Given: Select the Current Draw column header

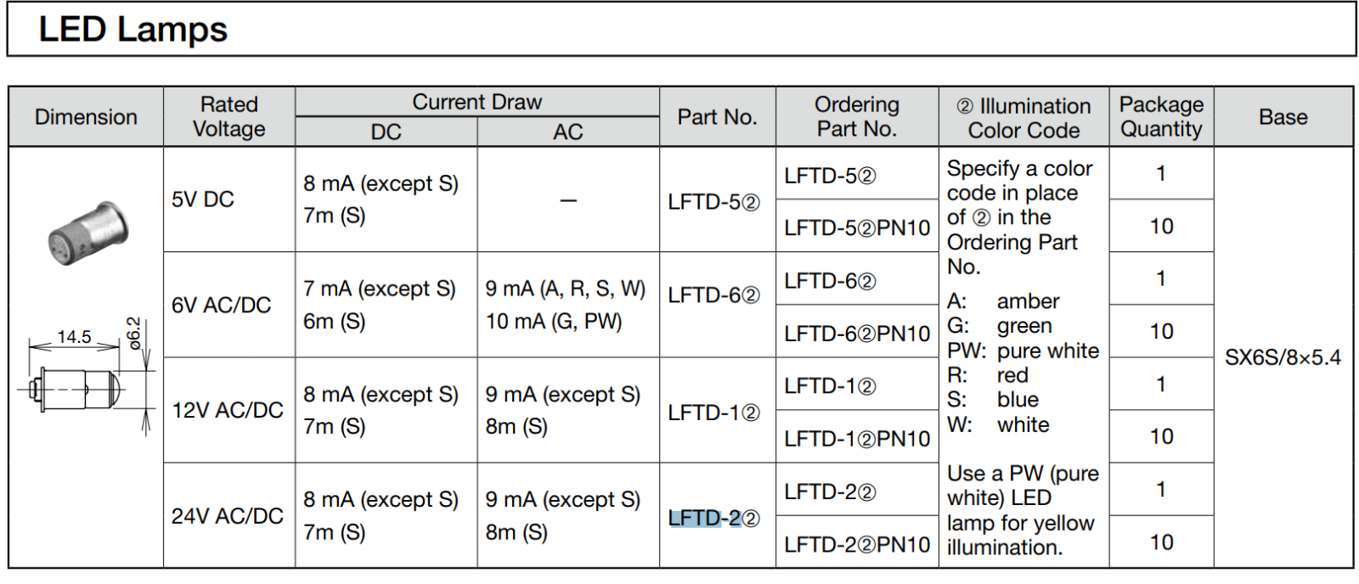Looking at the screenshot, I should (x=477, y=102).
